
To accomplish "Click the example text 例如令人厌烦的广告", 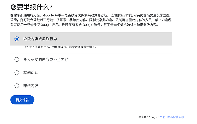I will [x=36, y=47].
